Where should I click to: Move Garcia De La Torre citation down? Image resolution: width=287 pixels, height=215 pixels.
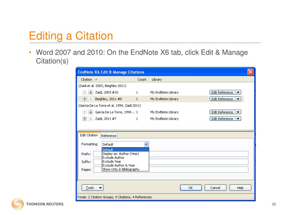click(91, 112)
